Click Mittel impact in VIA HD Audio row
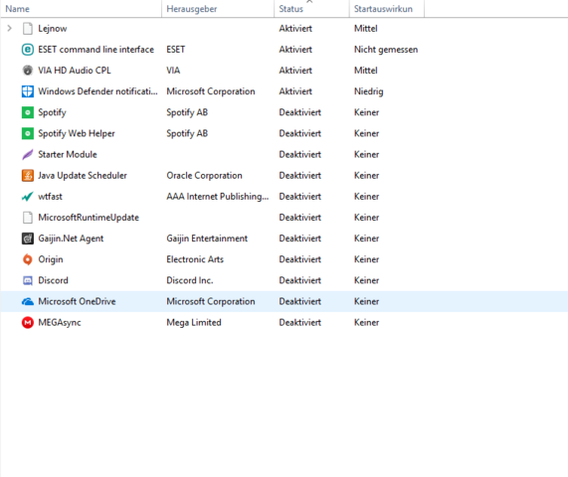This screenshot has height=477, width=568. (365, 71)
